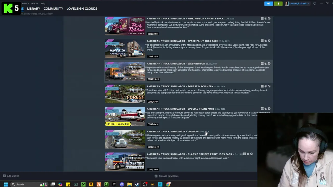Open Xbox app from taskbar

click(x=76, y=184)
